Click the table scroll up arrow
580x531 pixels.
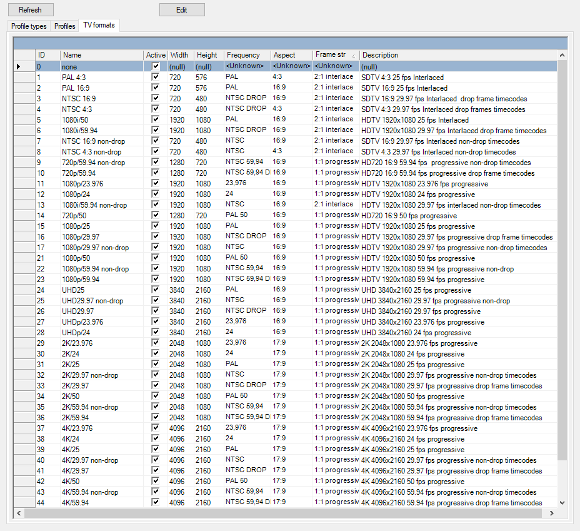coord(562,55)
